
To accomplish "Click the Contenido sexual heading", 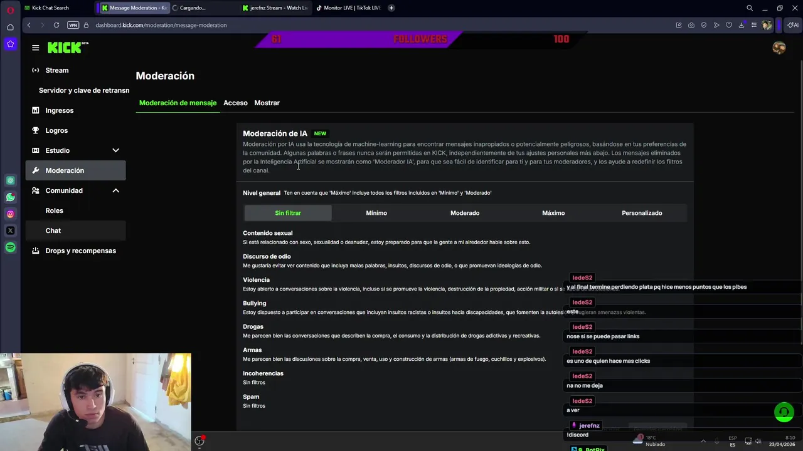I will [268, 233].
